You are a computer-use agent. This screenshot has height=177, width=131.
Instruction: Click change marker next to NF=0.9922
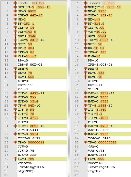click(15, 11)
